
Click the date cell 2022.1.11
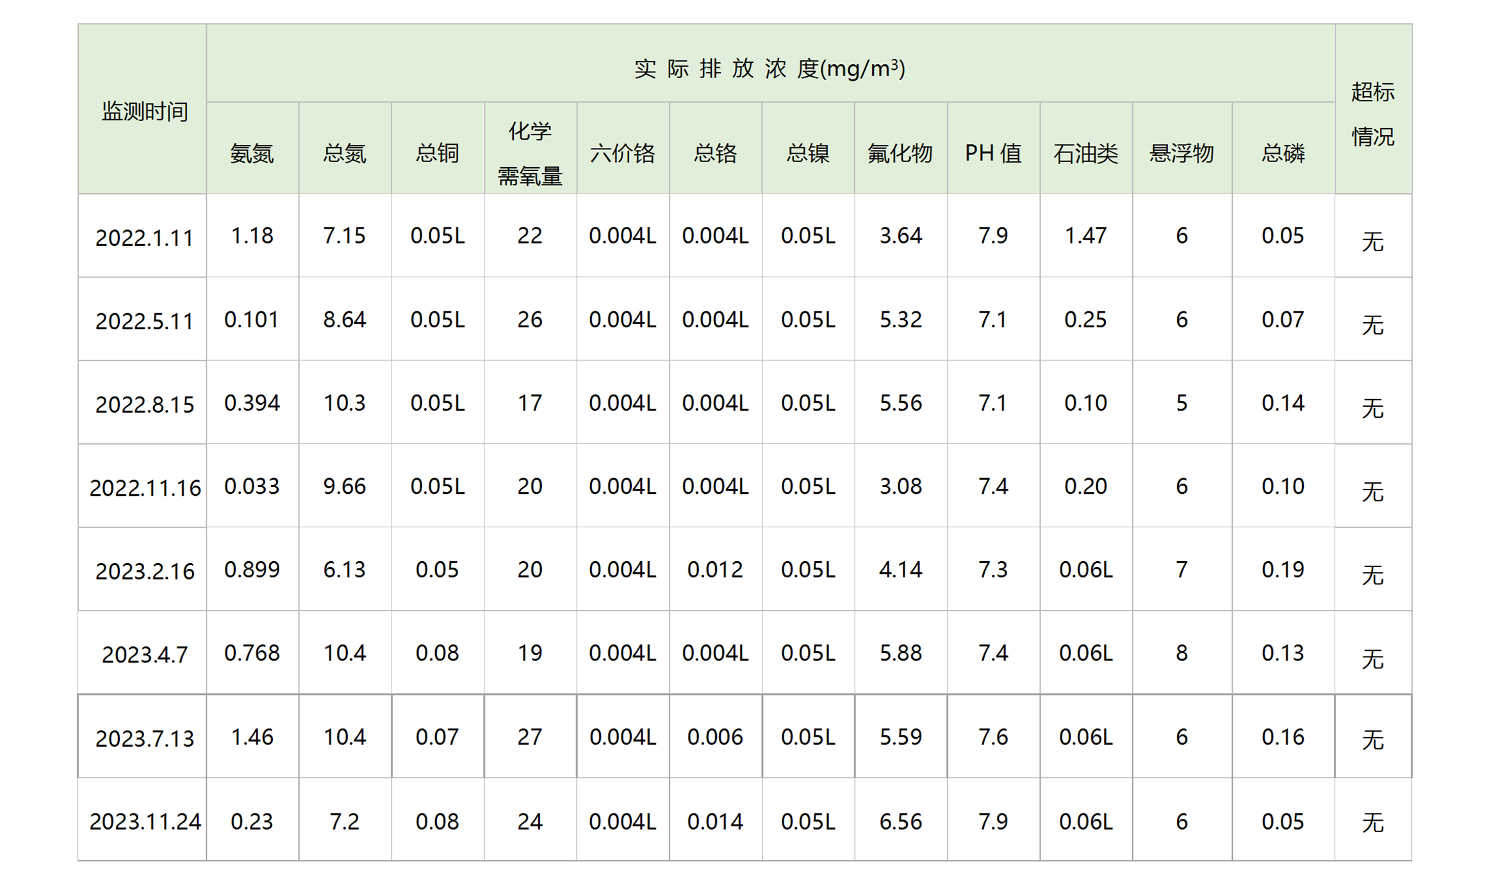[x=144, y=238]
